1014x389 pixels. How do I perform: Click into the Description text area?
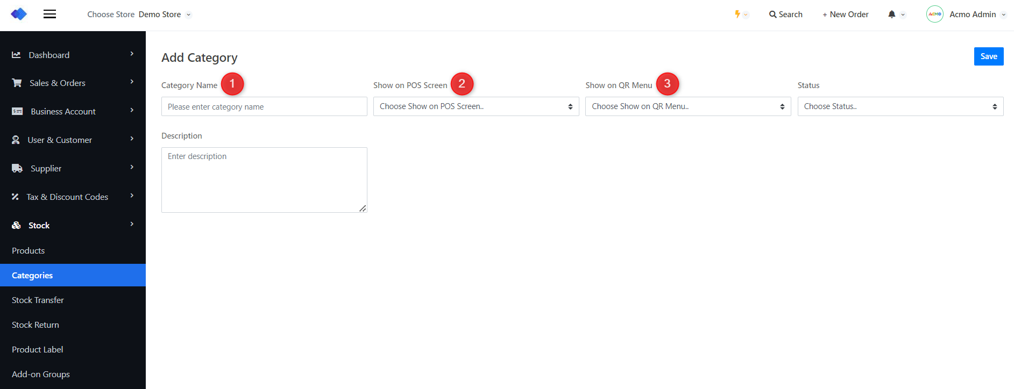tap(264, 179)
